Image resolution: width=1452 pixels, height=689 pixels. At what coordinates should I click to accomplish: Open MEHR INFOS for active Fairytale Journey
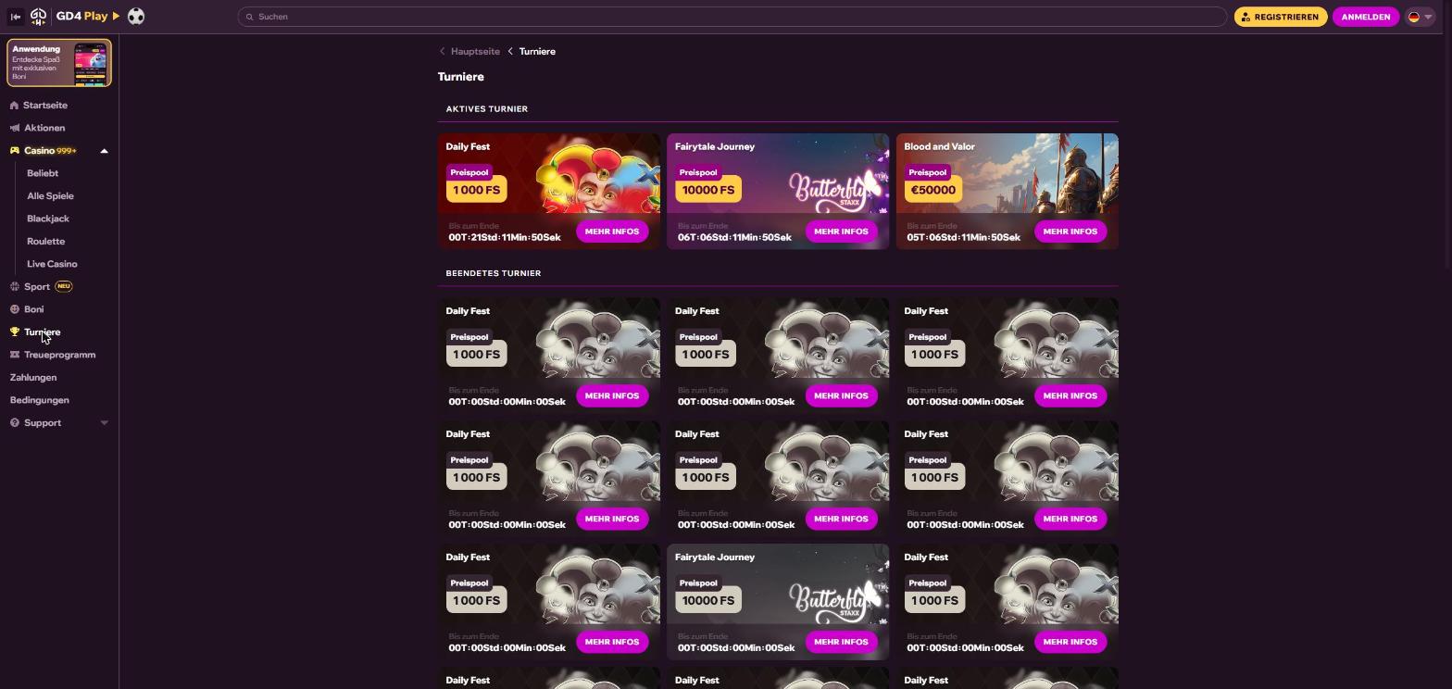click(x=841, y=232)
